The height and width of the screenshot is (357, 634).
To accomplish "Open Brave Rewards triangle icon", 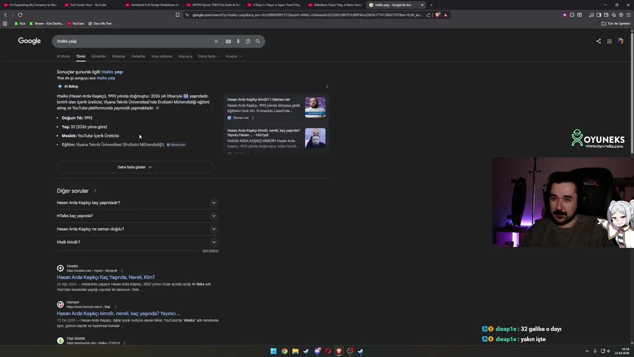I will tap(445, 15).
